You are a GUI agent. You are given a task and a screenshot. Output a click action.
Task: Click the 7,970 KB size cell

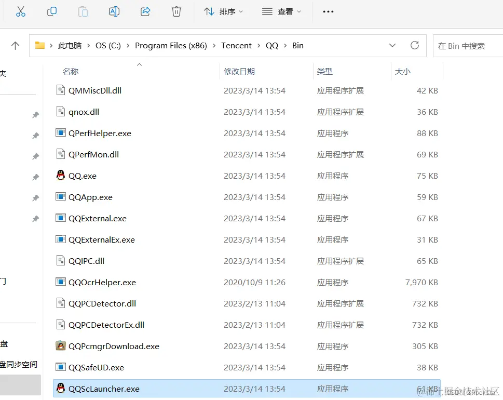point(422,282)
